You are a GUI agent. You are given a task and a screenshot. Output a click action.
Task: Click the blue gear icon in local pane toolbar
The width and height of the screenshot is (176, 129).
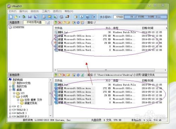click(x=78, y=75)
